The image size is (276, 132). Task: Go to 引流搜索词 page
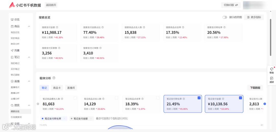point(16,117)
